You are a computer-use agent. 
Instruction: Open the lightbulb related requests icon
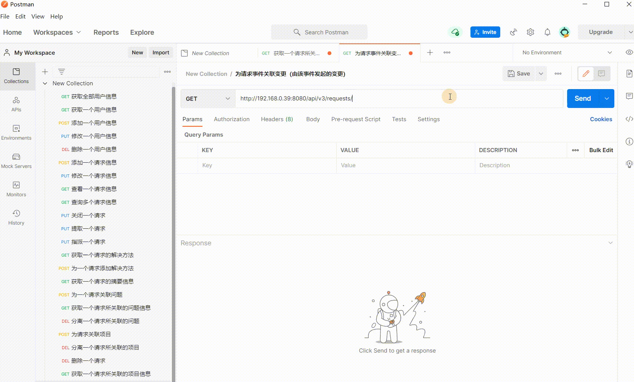pos(629,164)
